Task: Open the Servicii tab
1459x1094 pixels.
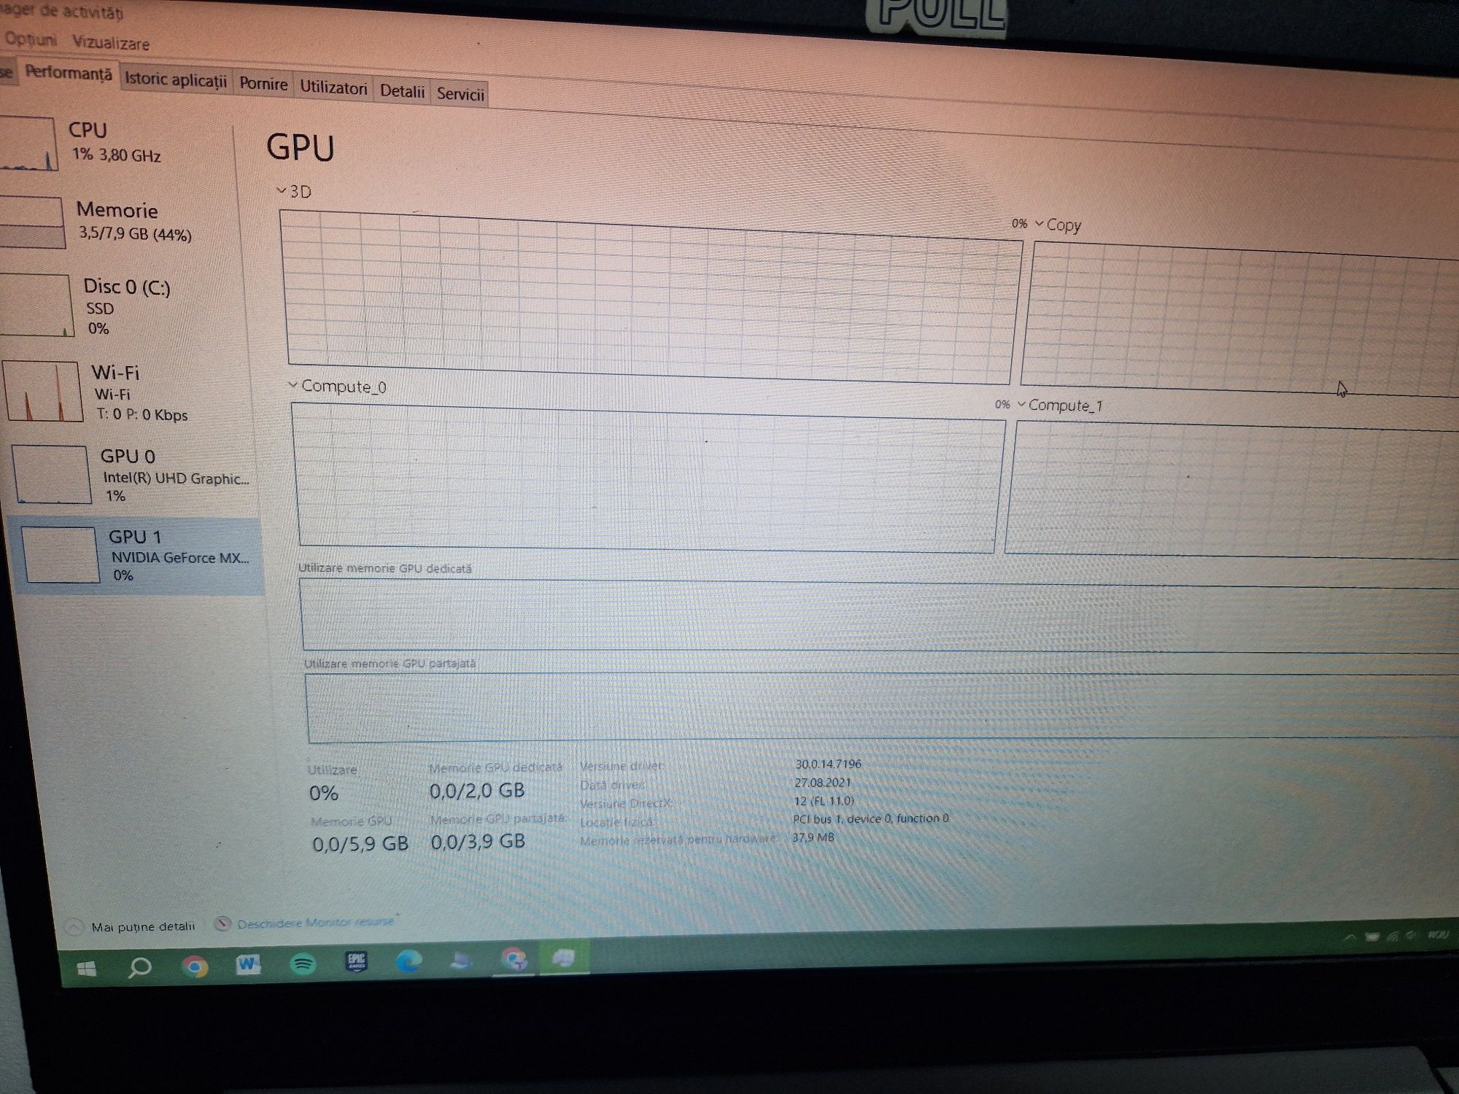Action: 460,94
